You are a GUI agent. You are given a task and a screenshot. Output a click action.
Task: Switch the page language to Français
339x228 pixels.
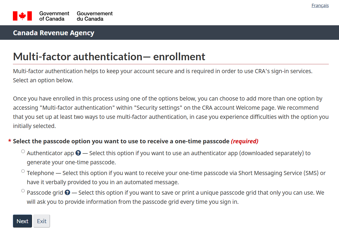320,5
